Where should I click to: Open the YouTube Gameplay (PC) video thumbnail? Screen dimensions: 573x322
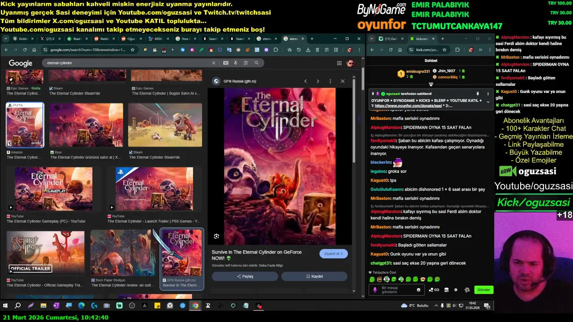point(54,189)
